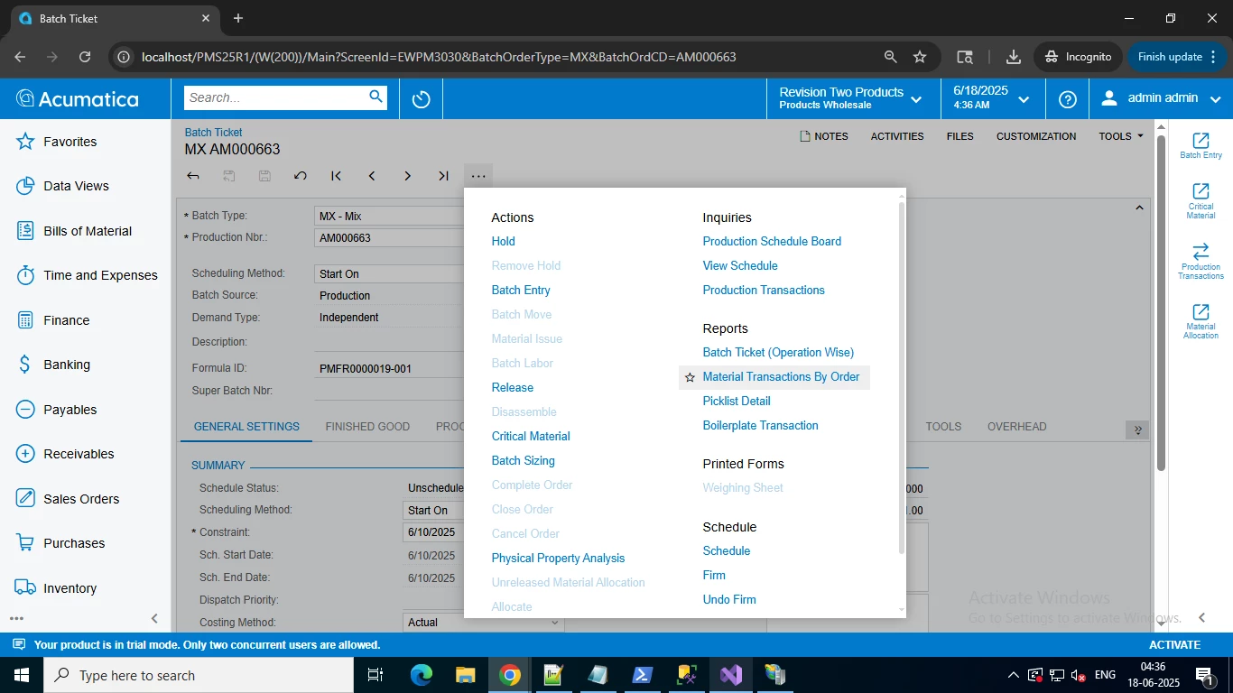The height and width of the screenshot is (693, 1233).
Task: Open the Favorites star icon in sidebar
Action: click(x=25, y=142)
